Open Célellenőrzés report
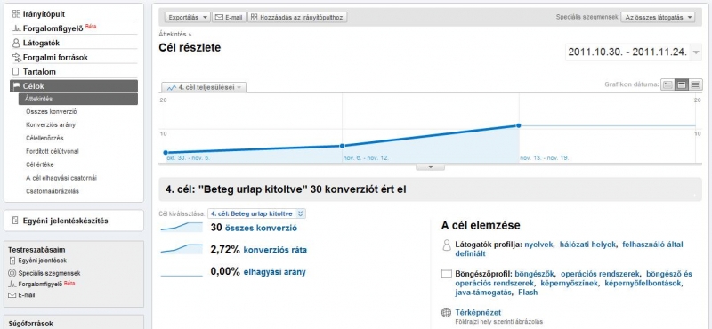 [x=45, y=138]
